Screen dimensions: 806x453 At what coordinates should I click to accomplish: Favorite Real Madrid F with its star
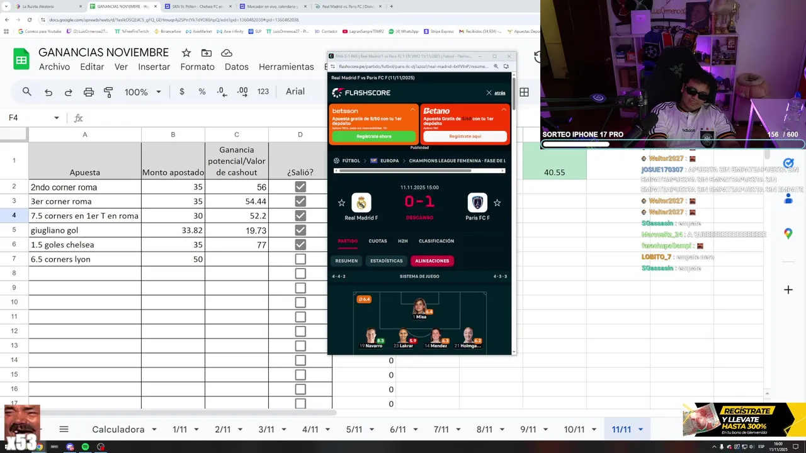click(341, 203)
